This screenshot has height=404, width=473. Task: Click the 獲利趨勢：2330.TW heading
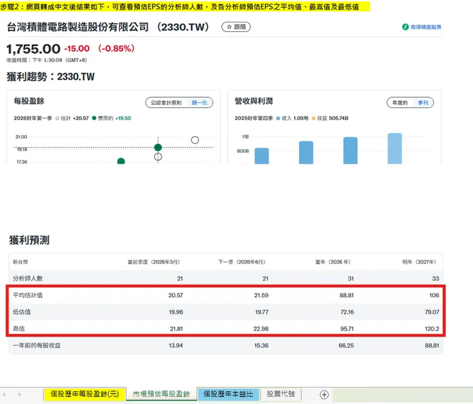click(x=50, y=77)
